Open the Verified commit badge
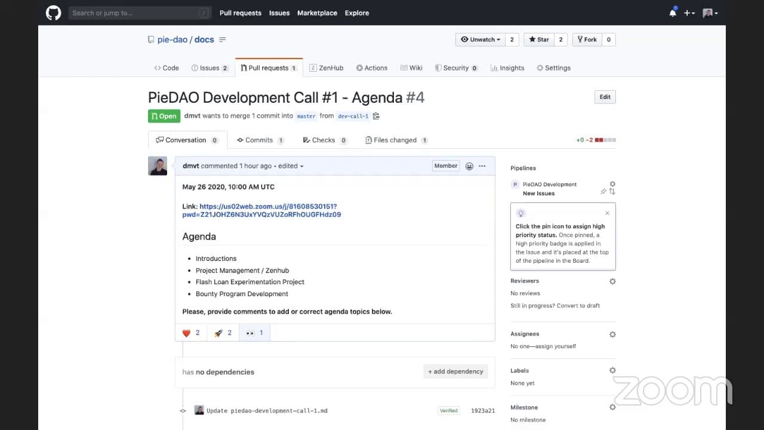764x430 pixels. [x=449, y=411]
